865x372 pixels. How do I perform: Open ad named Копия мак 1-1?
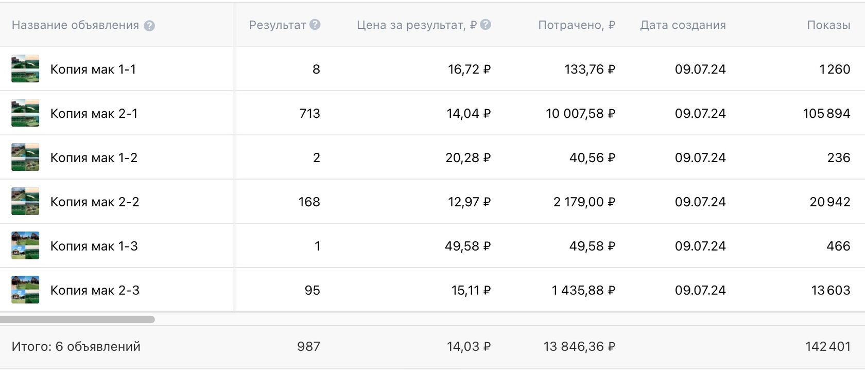[x=93, y=69]
